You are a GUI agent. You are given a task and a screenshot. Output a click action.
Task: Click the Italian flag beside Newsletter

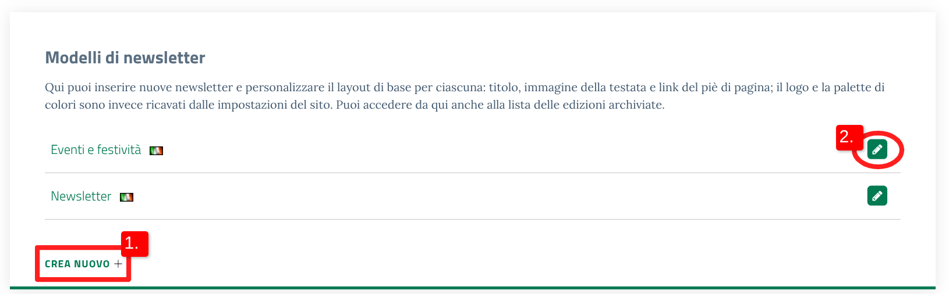(x=126, y=197)
